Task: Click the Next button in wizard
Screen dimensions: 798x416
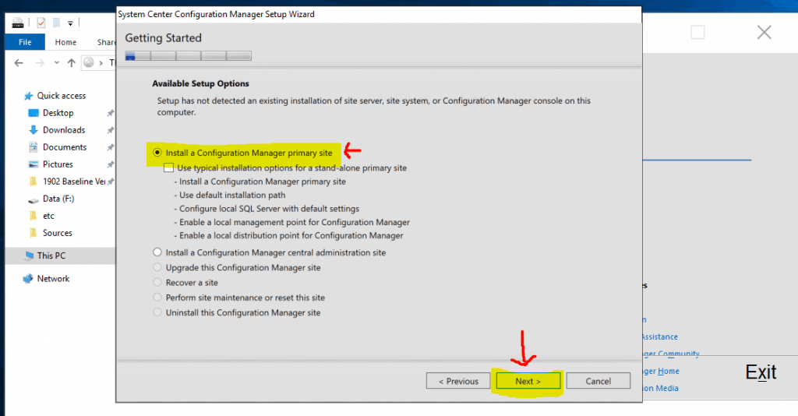Action: coord(528,381)
